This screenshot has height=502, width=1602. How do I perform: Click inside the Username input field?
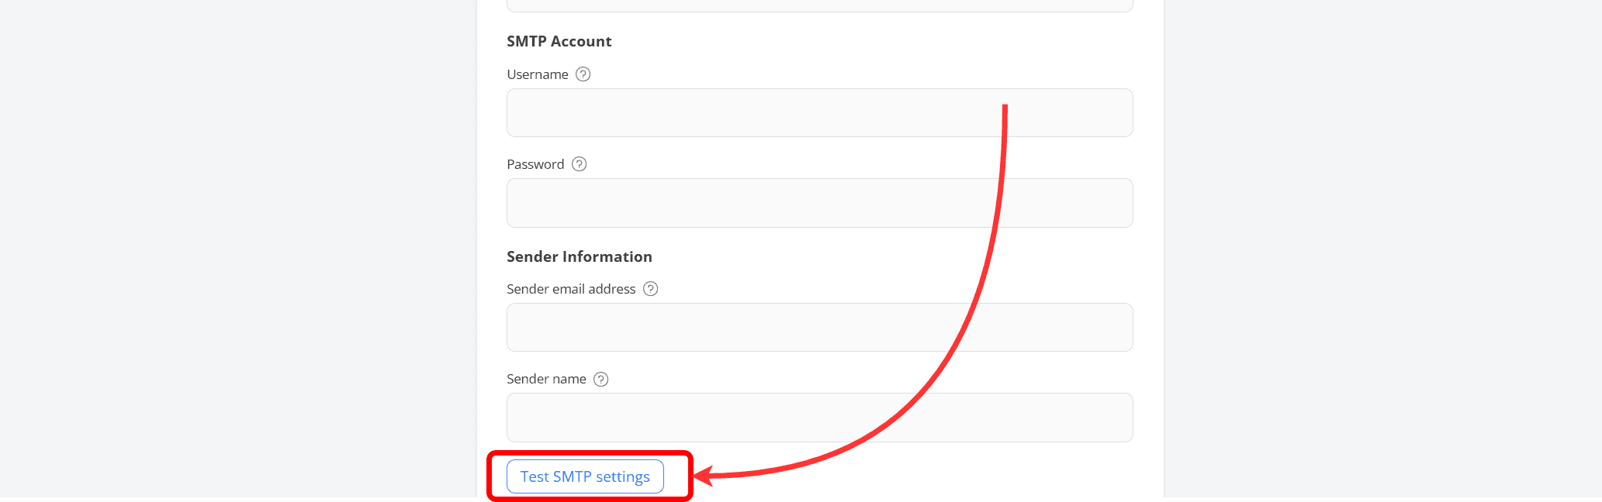tap(819, 112)
